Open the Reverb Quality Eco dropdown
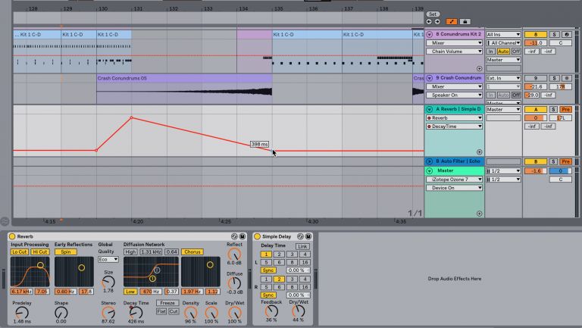This screenshot has width=582, height=328. 108,260
